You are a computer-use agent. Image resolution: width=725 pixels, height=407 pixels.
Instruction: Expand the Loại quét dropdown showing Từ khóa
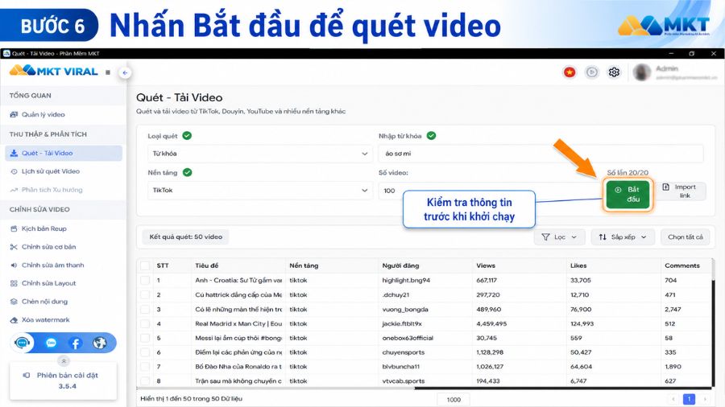click(260, 154)
